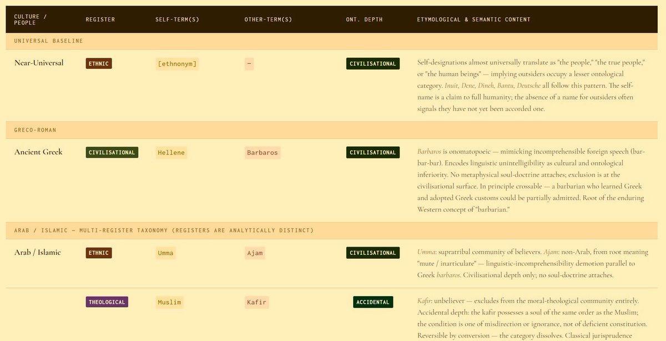Click CIVILISATIONAL depth badge in Umma row
Image resolution: width=666 pixels, height=341 pixels.
pyautogui.click(x=373, y=253)
